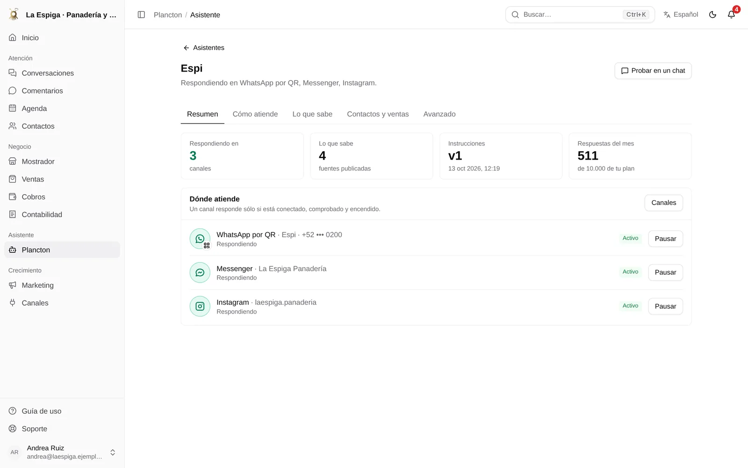Click the Messenger channel icon

[x=200, y=272]
